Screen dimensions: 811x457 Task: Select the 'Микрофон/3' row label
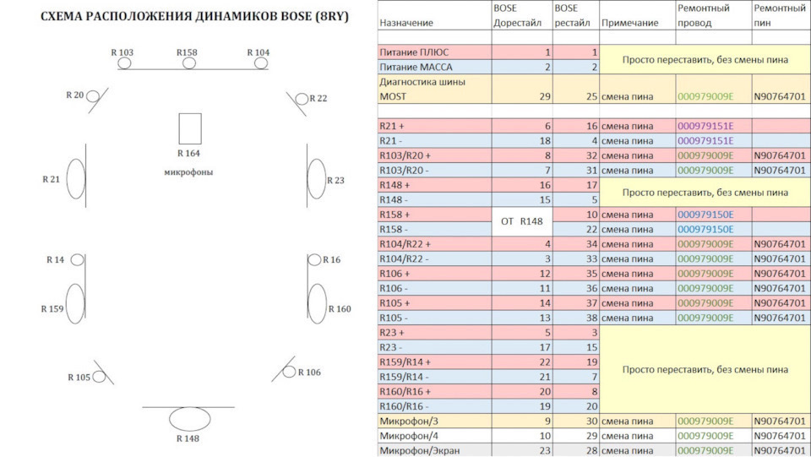(x=409, y=421)
